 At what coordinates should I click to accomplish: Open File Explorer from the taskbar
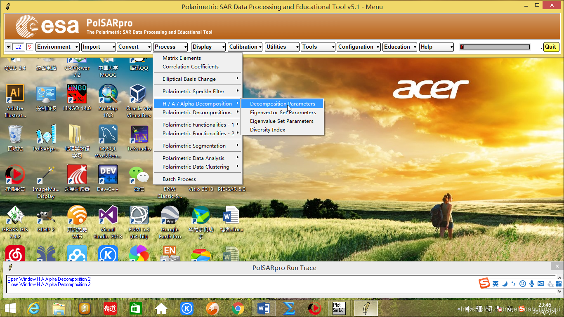point(59,308)
